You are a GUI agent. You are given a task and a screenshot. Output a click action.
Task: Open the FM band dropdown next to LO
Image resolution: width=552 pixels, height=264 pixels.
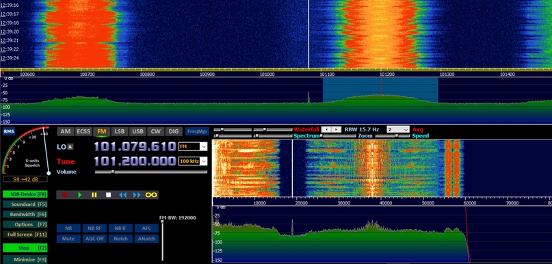point(193,146)
